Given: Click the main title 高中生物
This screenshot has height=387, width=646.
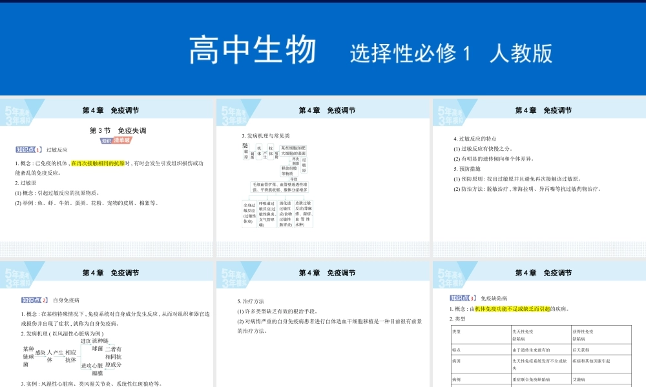Looking at the screenshot, I should tap(253, 50).
